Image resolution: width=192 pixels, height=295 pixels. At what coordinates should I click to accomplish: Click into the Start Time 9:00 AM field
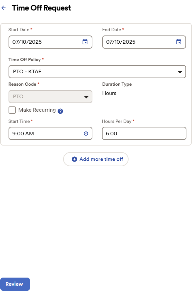[x=50, y=133]
